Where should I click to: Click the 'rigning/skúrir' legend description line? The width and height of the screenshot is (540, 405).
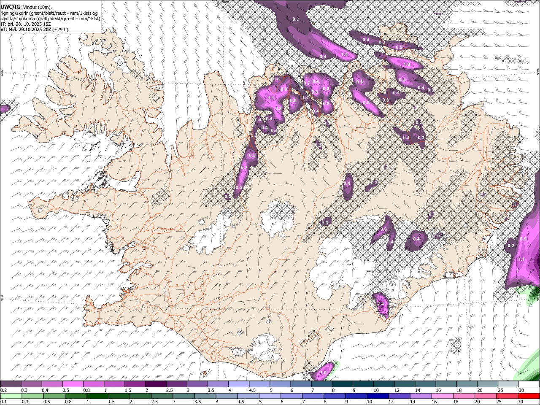point(49,13)
